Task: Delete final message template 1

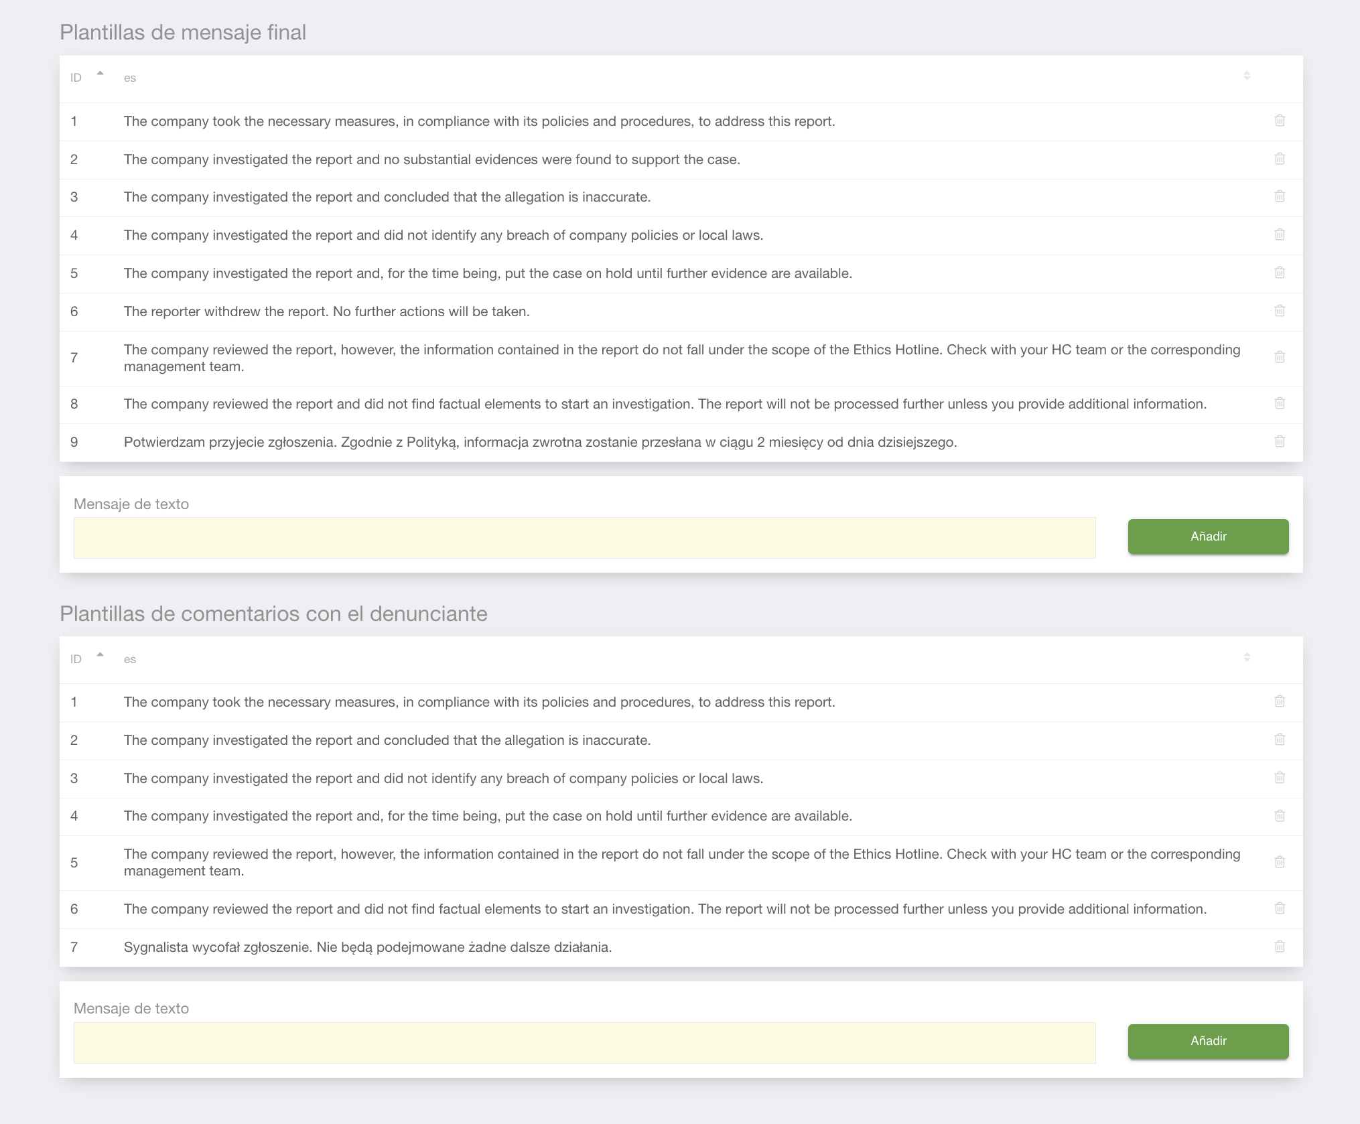Action: pos(1280,121)
